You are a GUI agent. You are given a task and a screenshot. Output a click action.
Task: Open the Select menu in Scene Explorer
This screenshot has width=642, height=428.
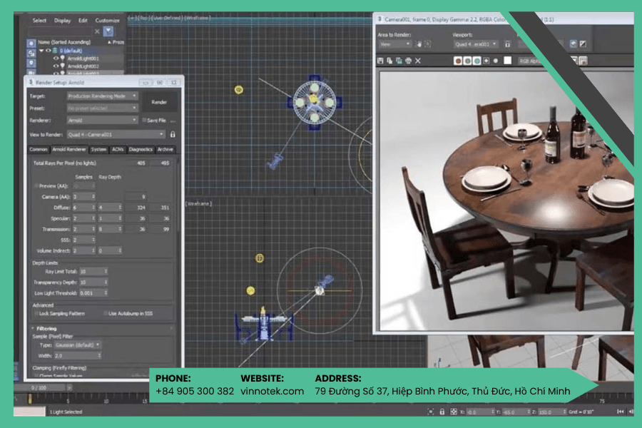click(x=39, y=21)
